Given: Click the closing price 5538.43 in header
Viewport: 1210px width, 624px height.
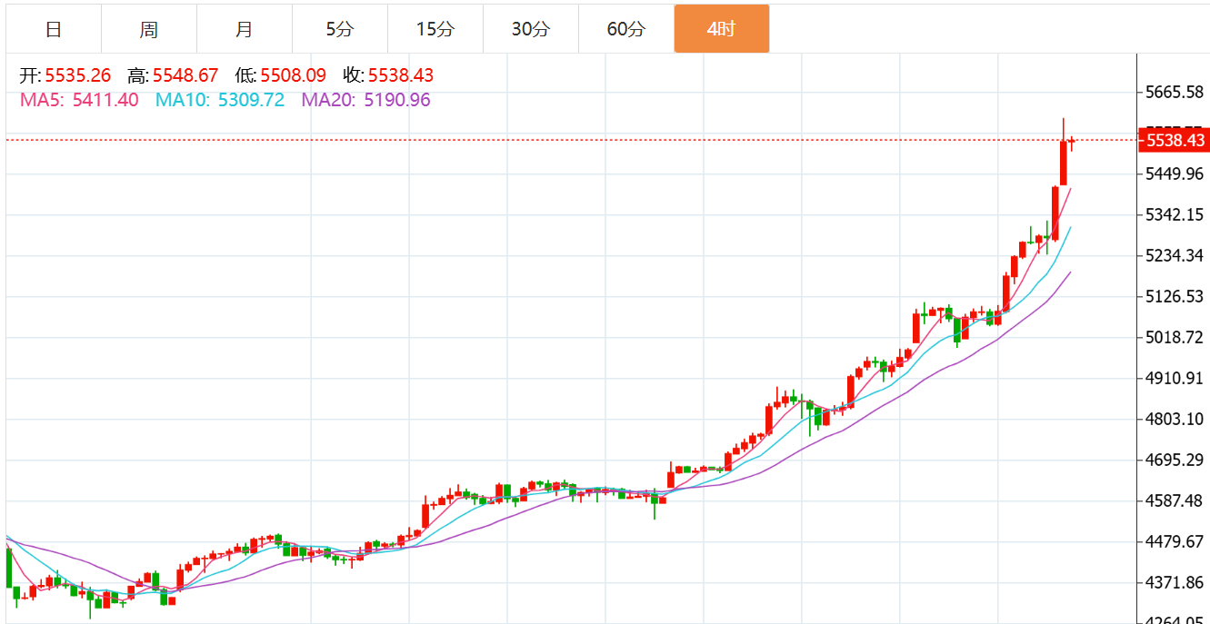Looking at the screenshot, I should [401, 75].
